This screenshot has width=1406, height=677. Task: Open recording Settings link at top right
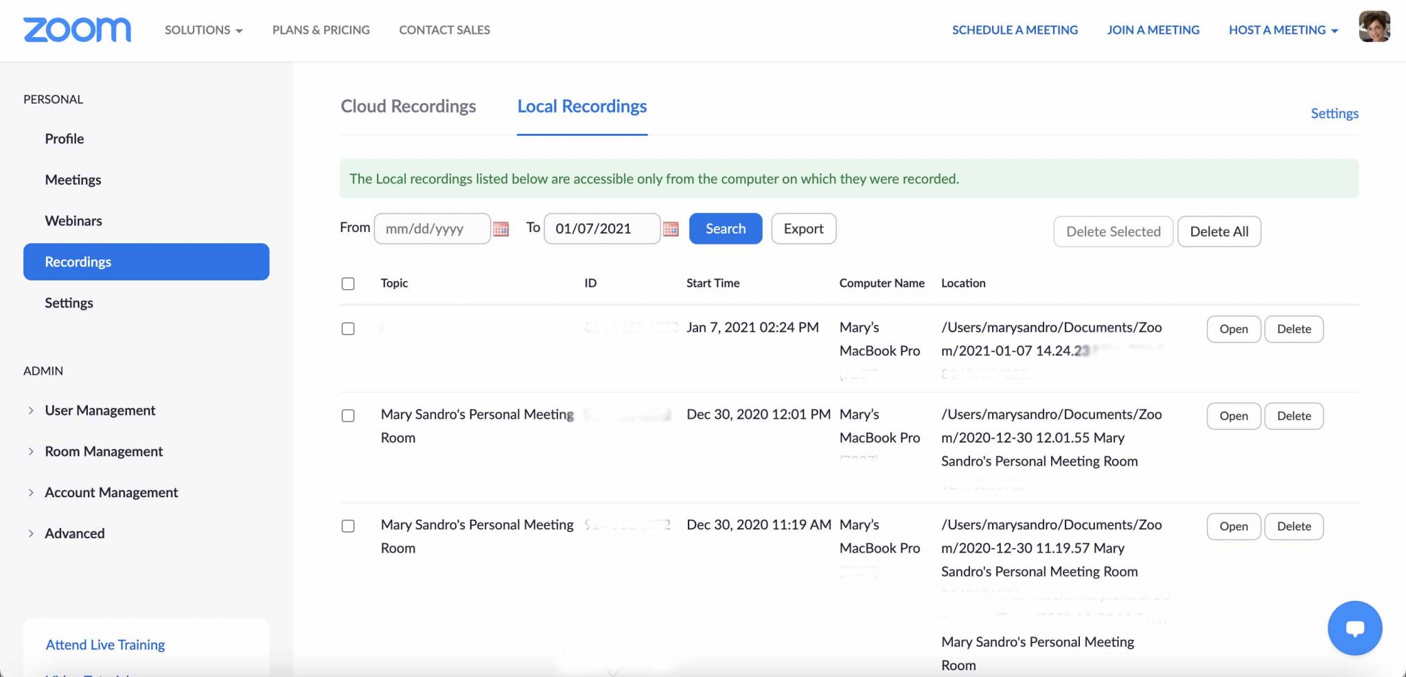click(1335, 113)
